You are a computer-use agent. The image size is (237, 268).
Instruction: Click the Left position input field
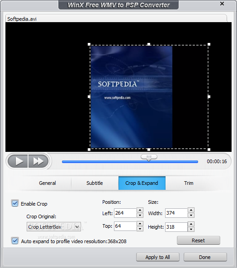coord(125,213)
